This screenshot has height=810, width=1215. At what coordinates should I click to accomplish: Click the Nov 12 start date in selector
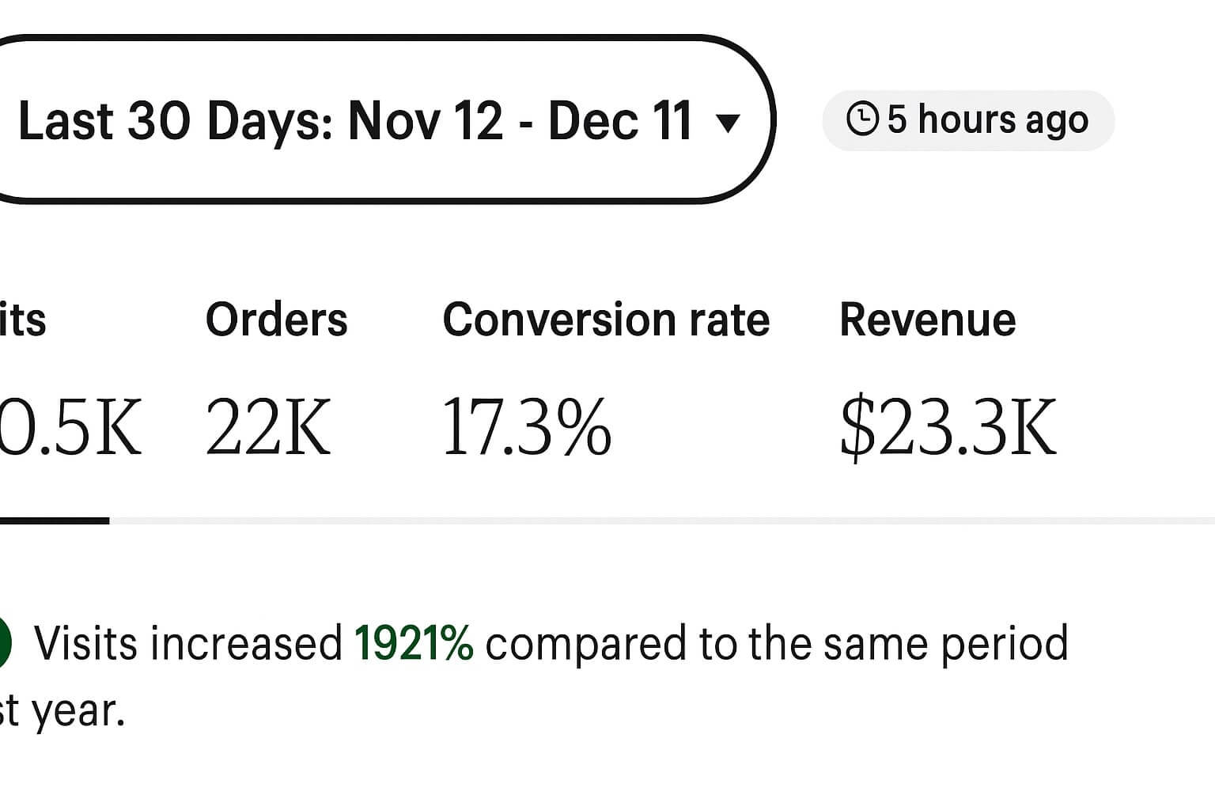click(x=426, y=120)
